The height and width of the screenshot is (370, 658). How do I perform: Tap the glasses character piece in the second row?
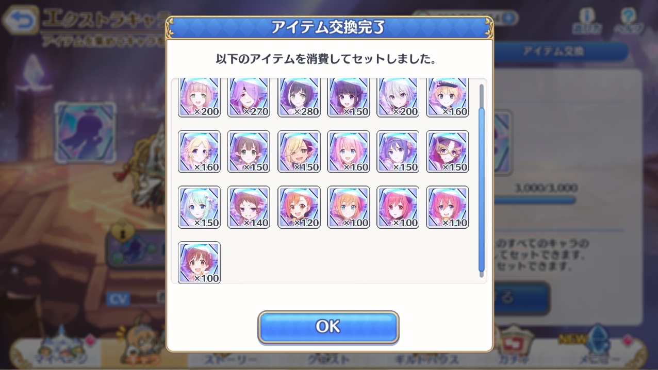point(448,152)
